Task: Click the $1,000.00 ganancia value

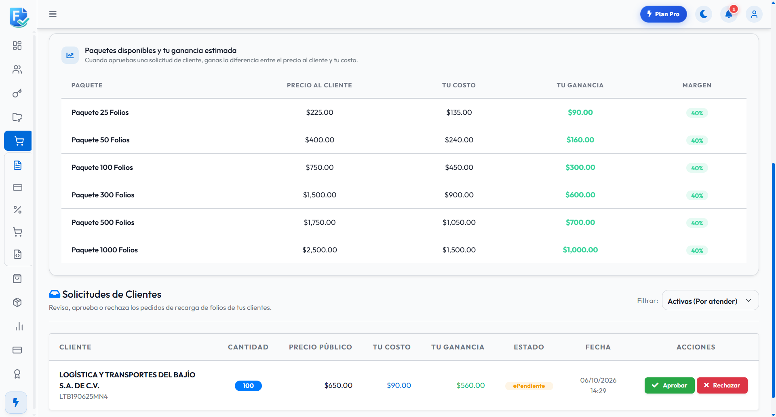Action: click(580, 250)
